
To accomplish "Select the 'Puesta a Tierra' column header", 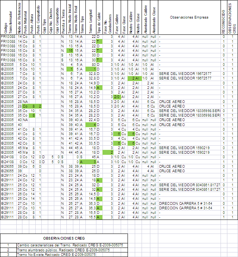I will coord(62,18).
